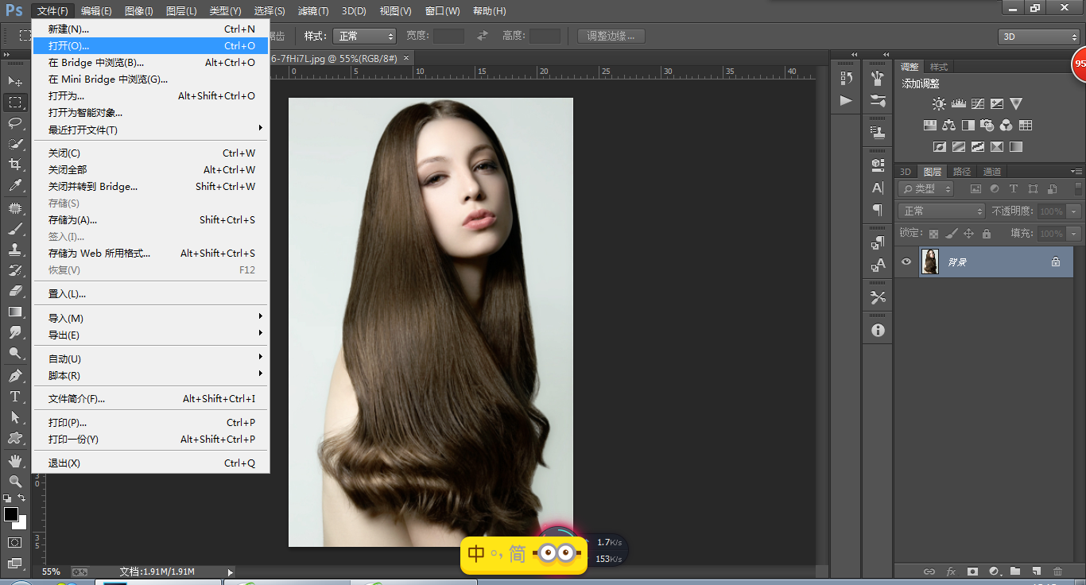Viewport: 1086px width, 585px height.
Task: Open the layer blend mode 正常 dropdown
Action: point(942,211)
